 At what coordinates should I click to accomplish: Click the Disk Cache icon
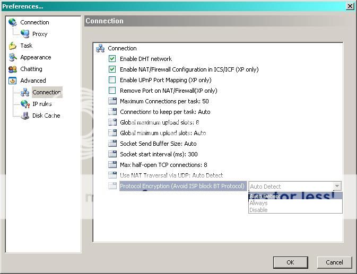(x=25, y=116)
